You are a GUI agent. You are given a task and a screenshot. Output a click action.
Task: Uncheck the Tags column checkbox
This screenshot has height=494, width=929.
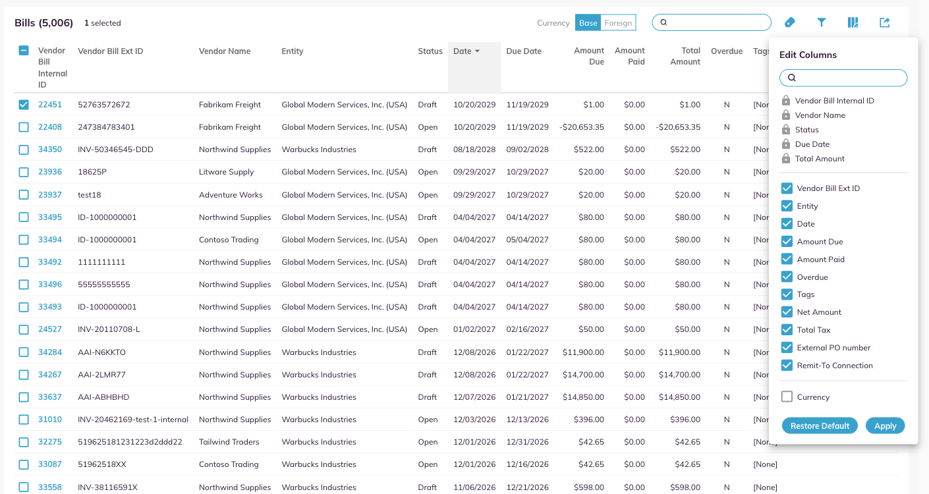[787, 294]
